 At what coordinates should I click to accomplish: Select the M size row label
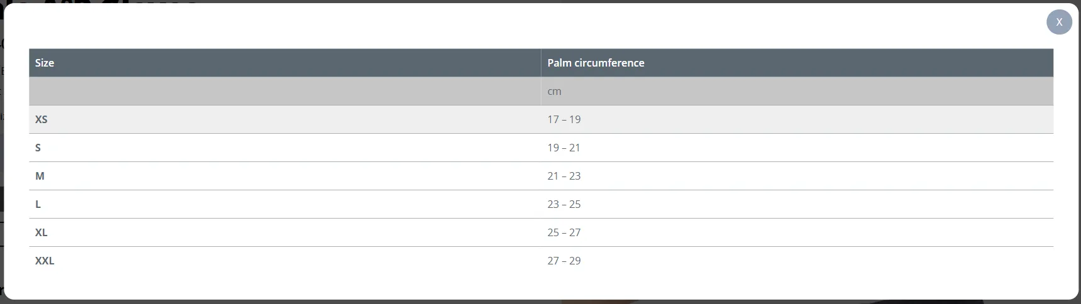coord(40,176)
